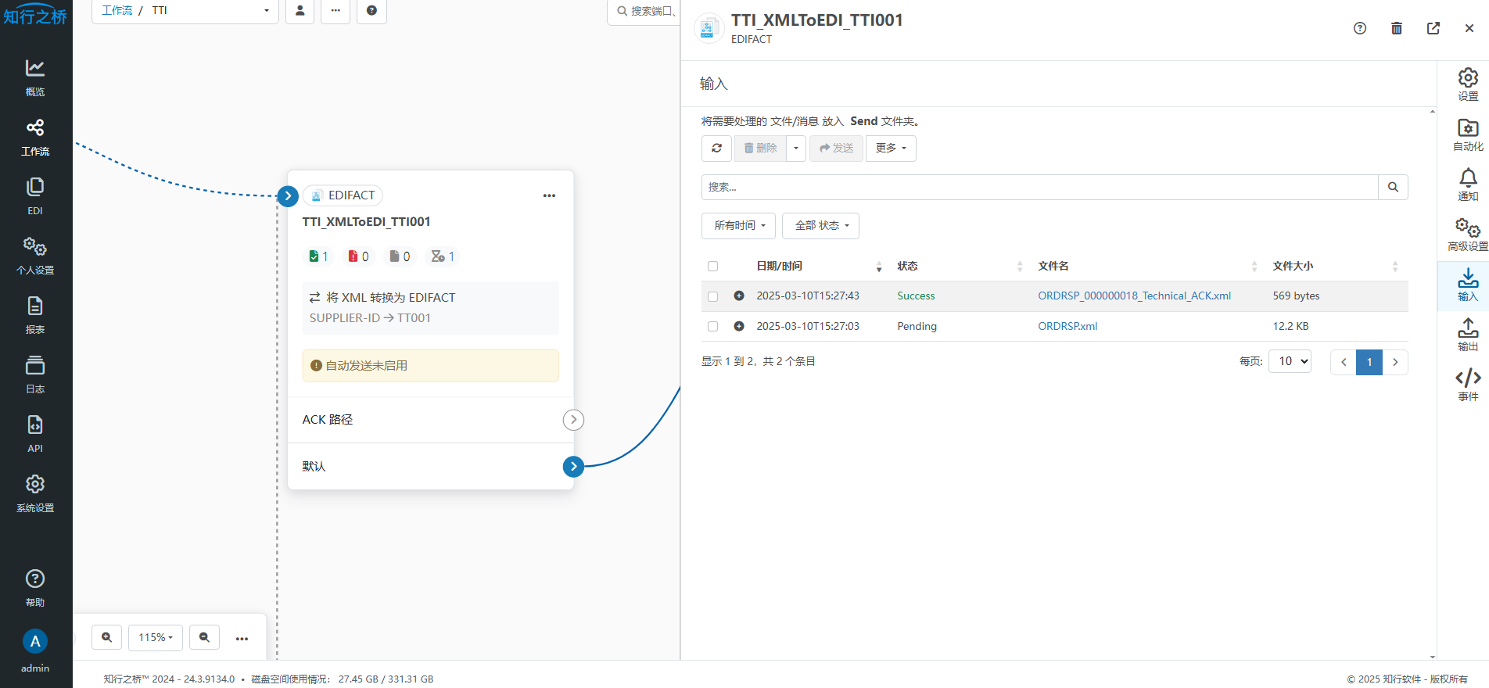The height and width of the screenshot is (688, 1489).
Task: Open the 事件 events code icon
Action: tap(1467, 385)
